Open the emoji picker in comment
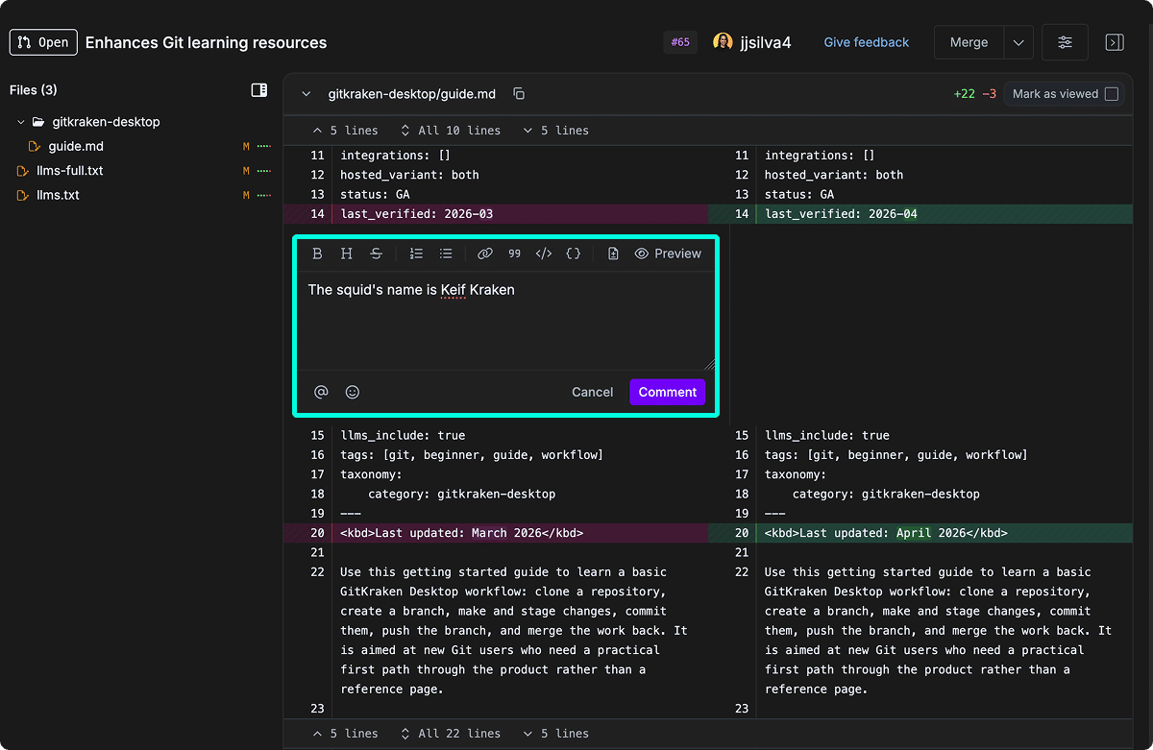Screen dimensions: 1153x750 click(353, 392)
